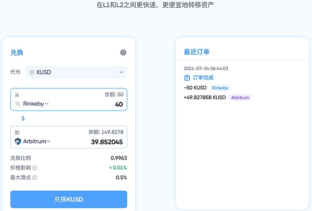Click the KUSD token icon
Viewport: 312px width, 211px height.
32,72
